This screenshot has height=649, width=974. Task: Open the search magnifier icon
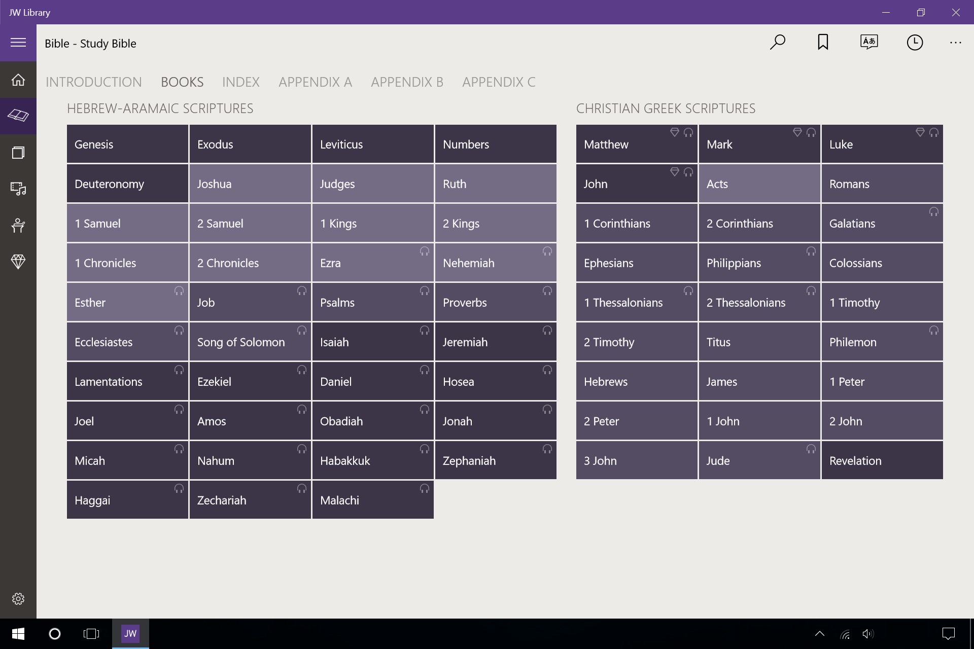[777, 43]
